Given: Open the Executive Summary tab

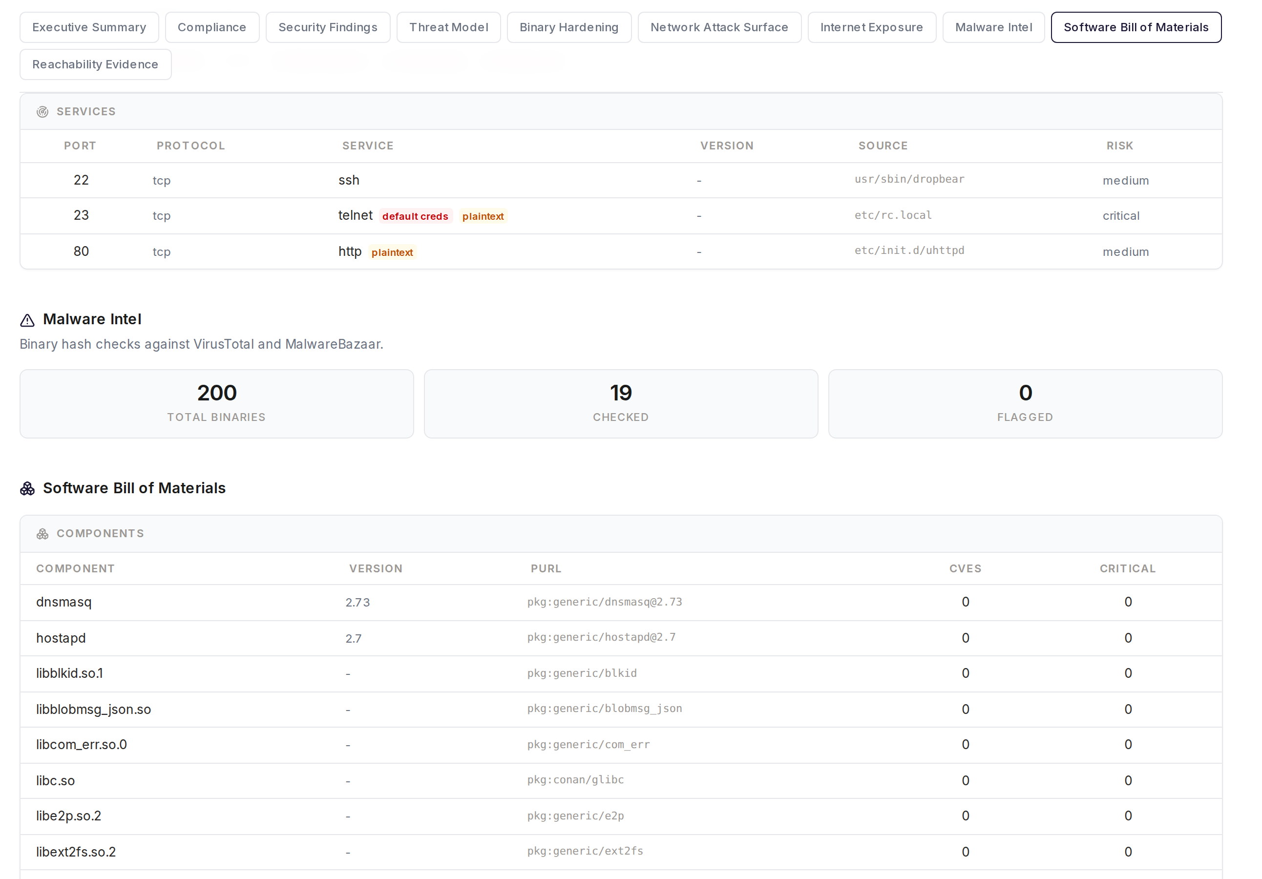Looking at the screenshot, I should click(x=89, y=27).
